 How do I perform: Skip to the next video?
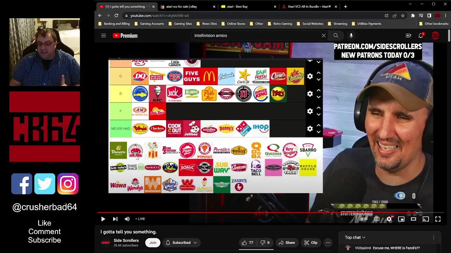pos(115,219)
